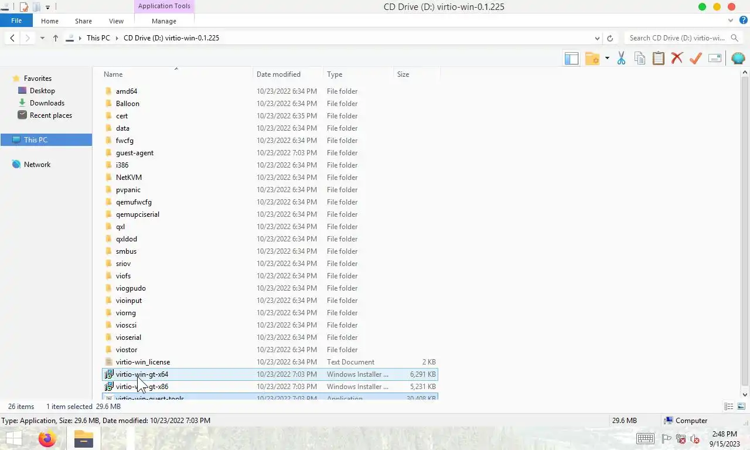Click This PC in the address breadcrumb
Viewport: 750px width, 450px height.
98,38
